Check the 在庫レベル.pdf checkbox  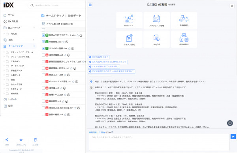point(43,95)
